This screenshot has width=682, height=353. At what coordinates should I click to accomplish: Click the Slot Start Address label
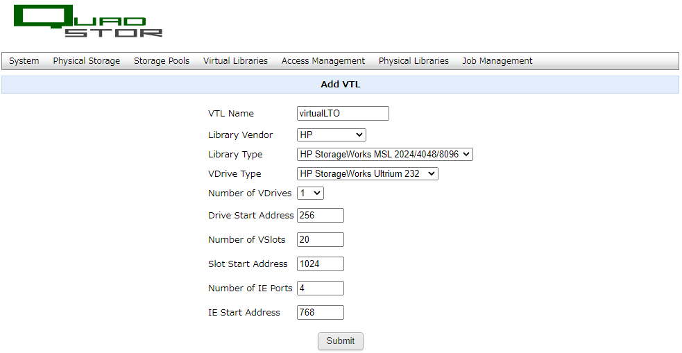(x=248, y=264)
